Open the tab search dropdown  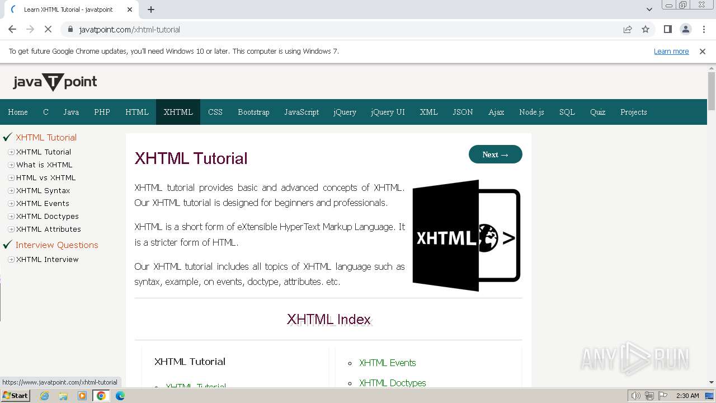649,10
